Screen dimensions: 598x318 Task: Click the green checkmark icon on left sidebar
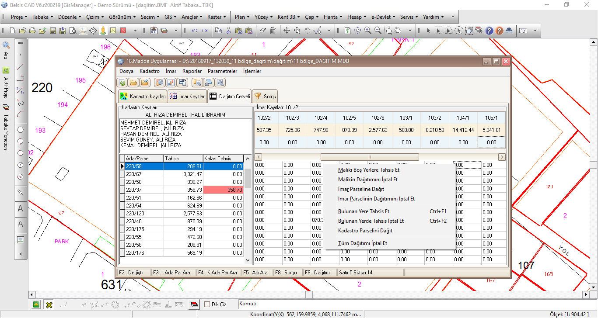click(x=6, y=70)
